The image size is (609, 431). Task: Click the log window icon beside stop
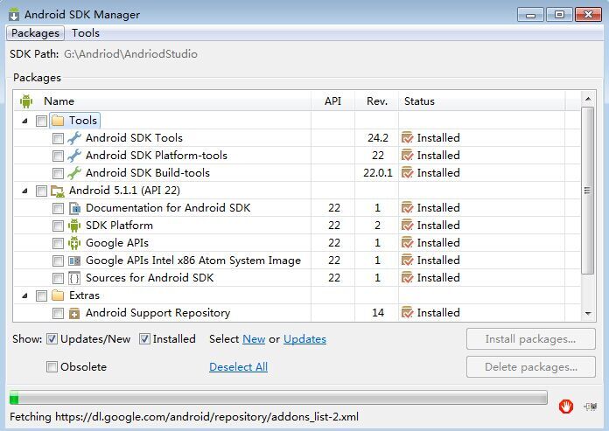[x=591, y=407]
